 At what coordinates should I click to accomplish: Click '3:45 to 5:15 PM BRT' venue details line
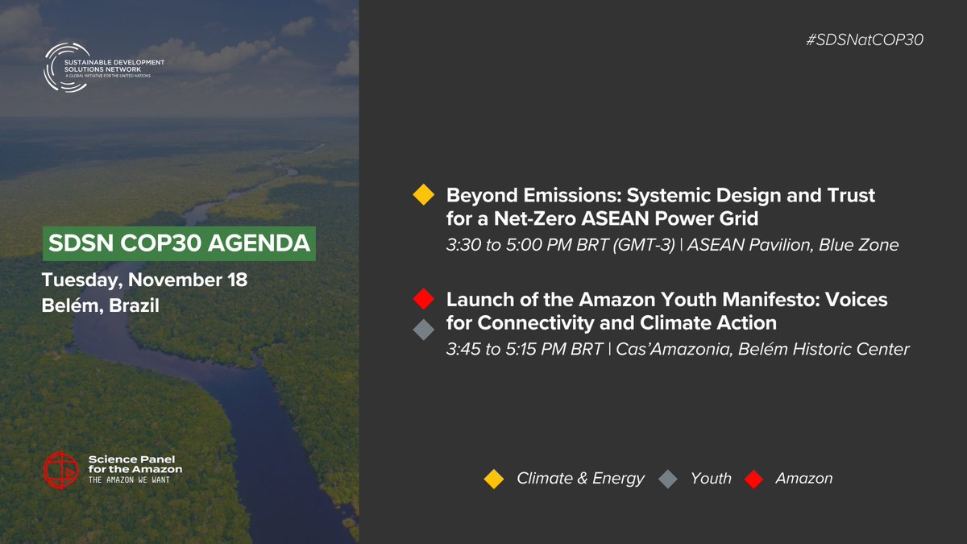[x=678, y=349]
